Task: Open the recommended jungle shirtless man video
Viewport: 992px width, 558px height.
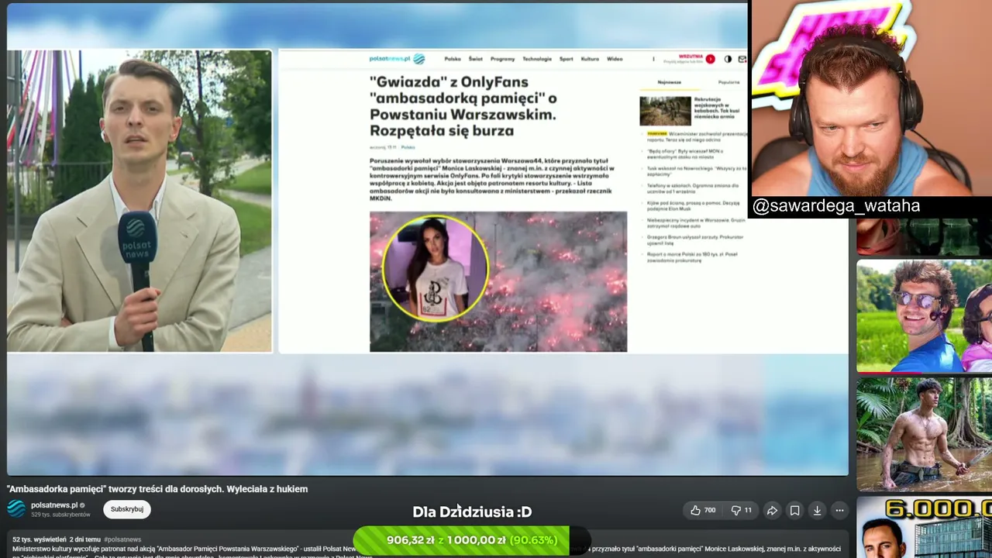Action: pyautogui.click(x=924, y=434)
